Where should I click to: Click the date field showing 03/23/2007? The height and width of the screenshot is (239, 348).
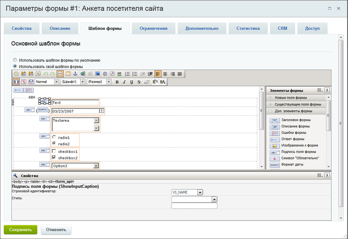75,111
